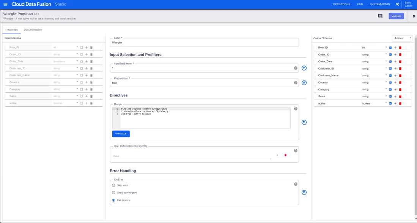Open HUB in the top bar
Image resolution: width=417 pixels, height=223 pixels.
tap(360, 4)
